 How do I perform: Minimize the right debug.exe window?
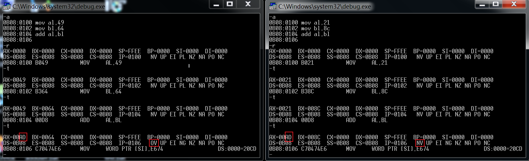point(482,4)
